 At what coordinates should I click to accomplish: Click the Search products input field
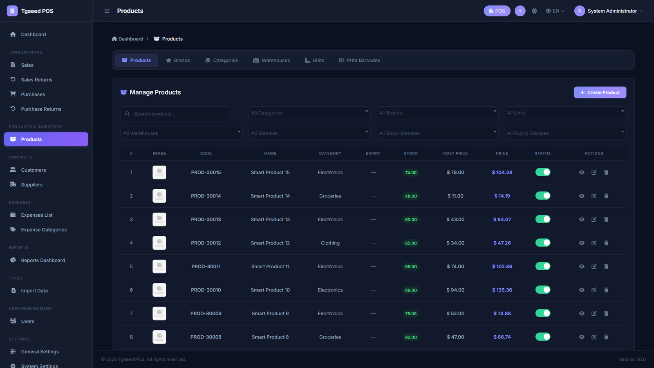click(175, 114)
